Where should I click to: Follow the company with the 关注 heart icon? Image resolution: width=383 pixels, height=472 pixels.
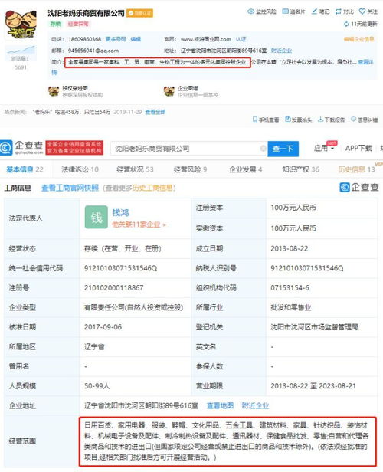point(362,11)
